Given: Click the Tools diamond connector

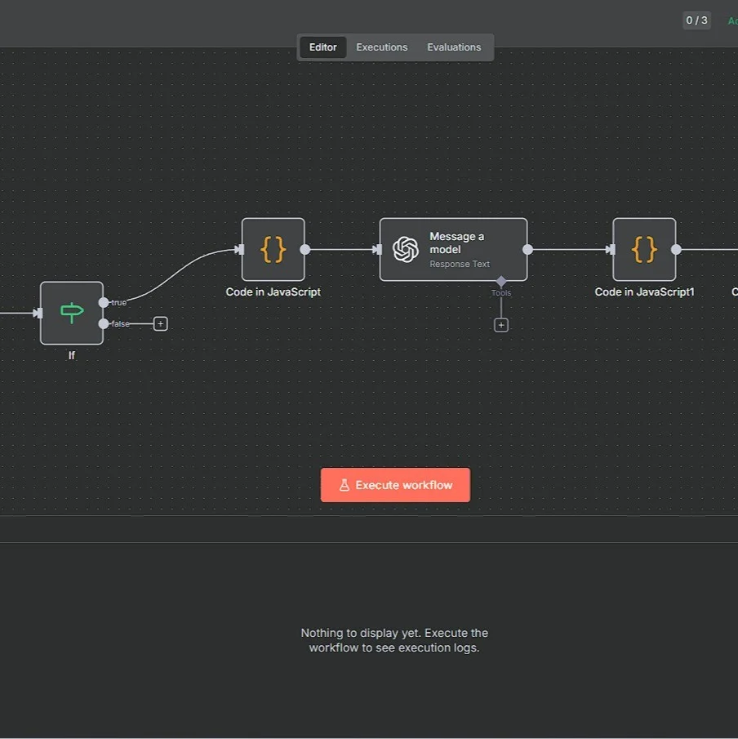Looking at the screenshot, I should coord(501,281).
